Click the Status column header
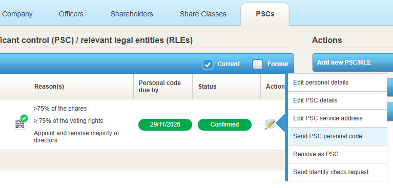393x188 pixels. pos(208,87)
